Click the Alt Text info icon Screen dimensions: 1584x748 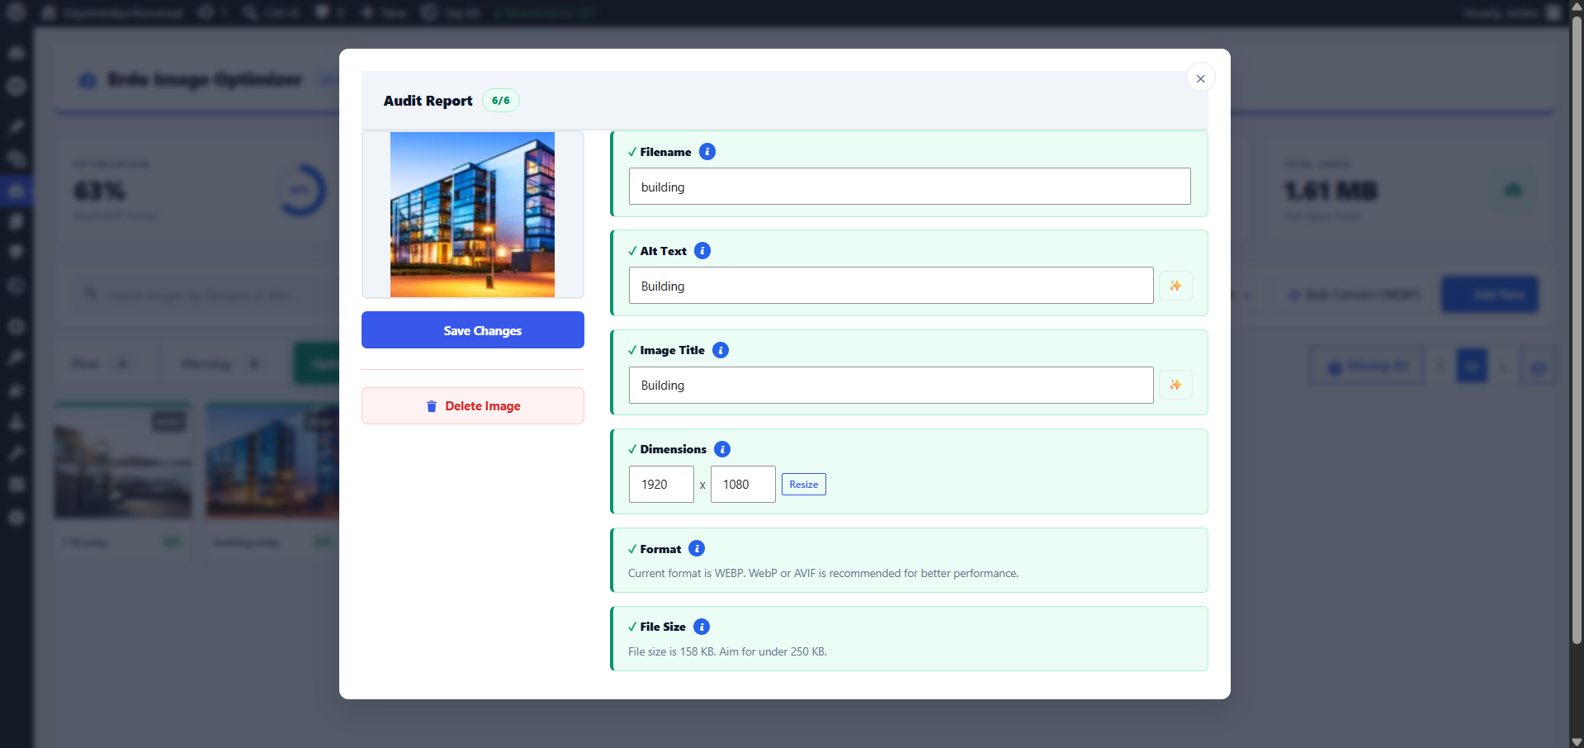702,251
